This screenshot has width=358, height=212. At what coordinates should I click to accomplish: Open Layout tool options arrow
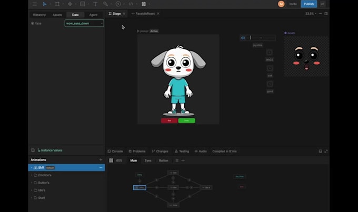[x=150, y=4]
